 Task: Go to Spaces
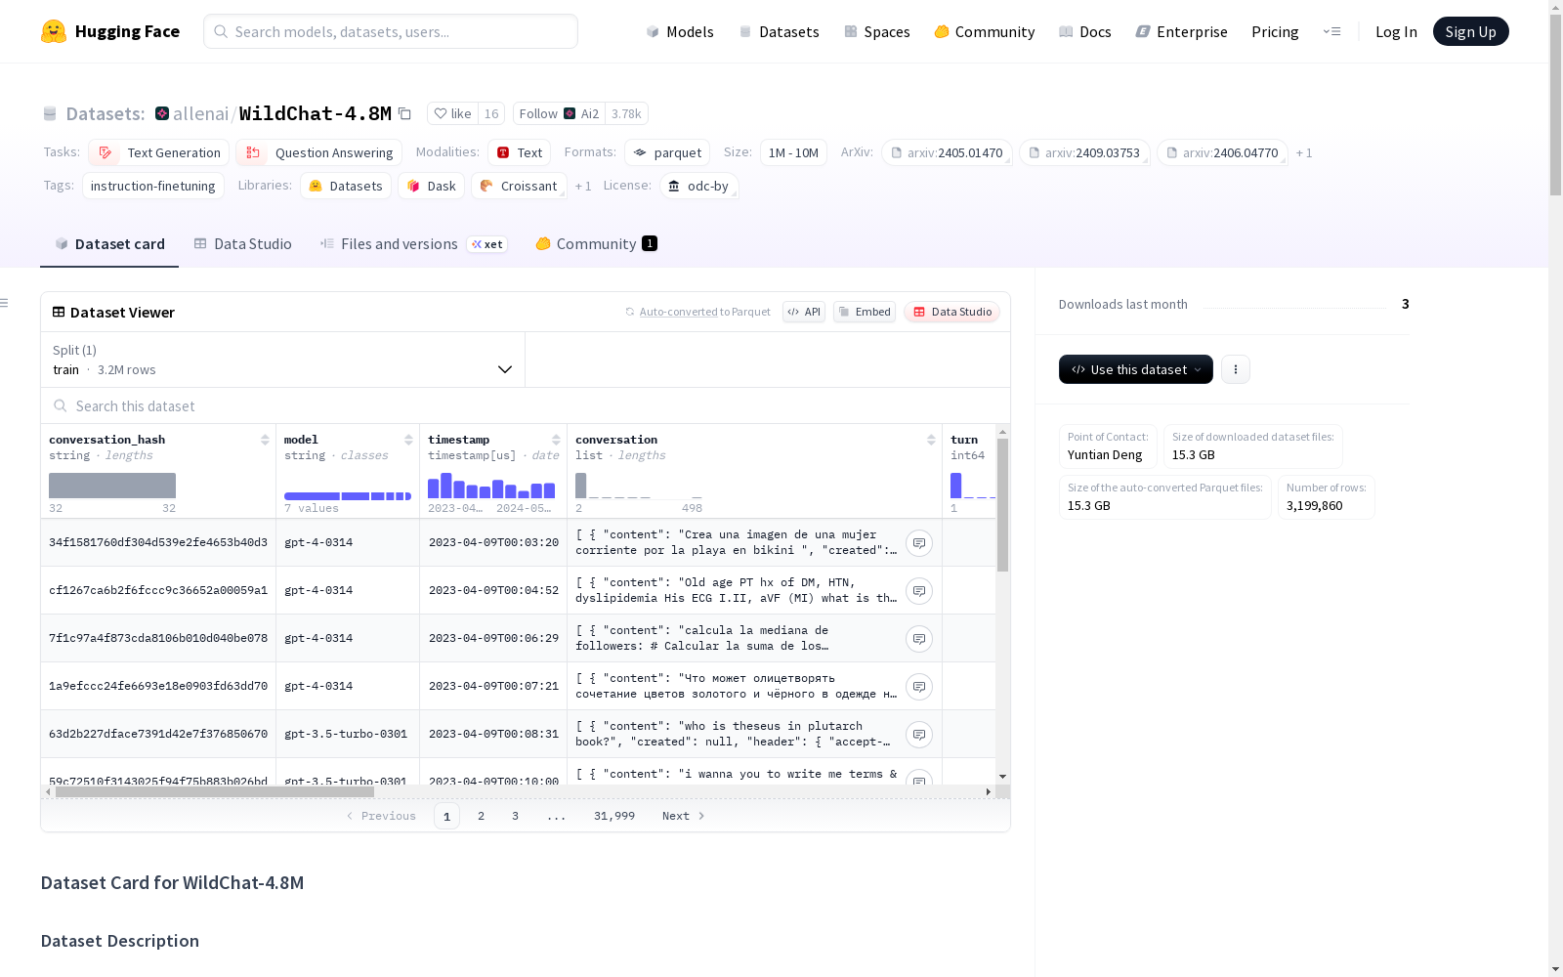click(876, 31)
